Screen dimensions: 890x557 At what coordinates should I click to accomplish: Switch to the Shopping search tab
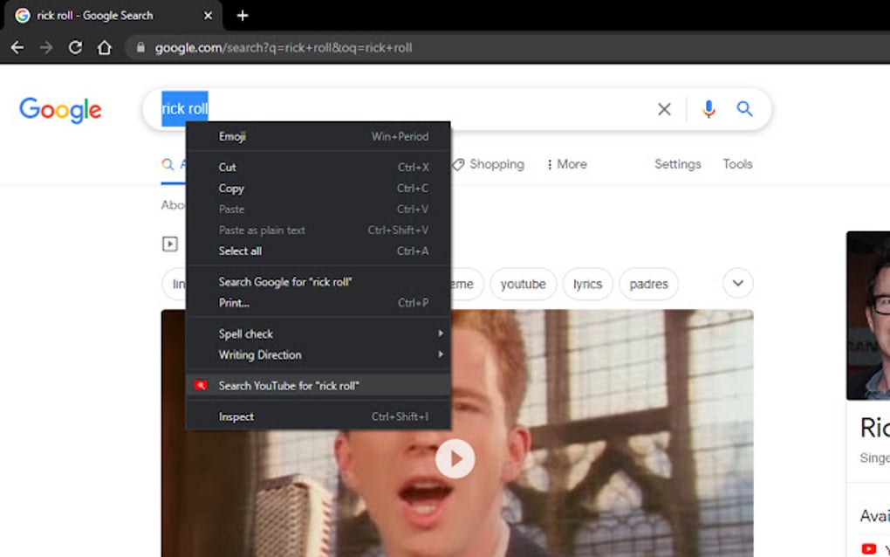pos(495,164)
